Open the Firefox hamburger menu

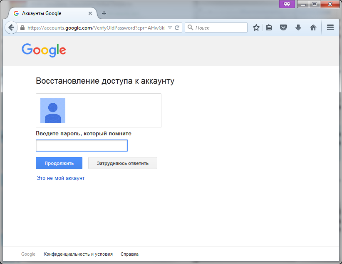[330, 27]
